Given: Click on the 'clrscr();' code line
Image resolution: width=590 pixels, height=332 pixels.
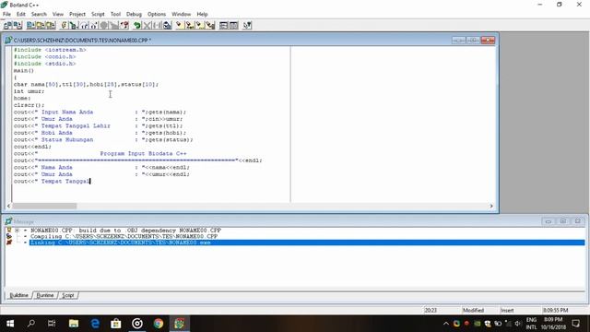Looking at the screenshot, I should pyautogui.click(x=29, y=105).
